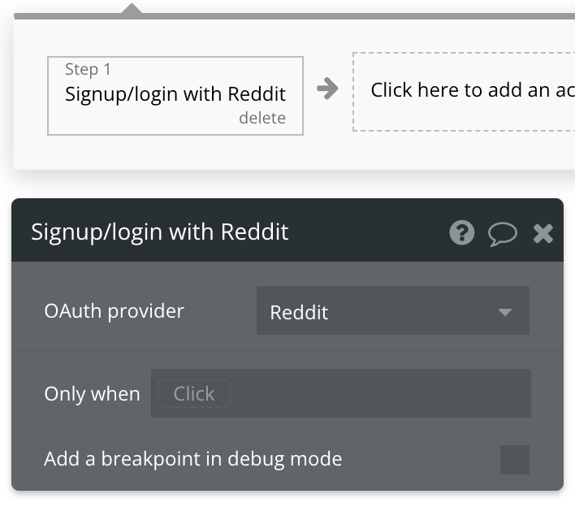Click here to add an action
575x507 pixels.
pos(464,92)
